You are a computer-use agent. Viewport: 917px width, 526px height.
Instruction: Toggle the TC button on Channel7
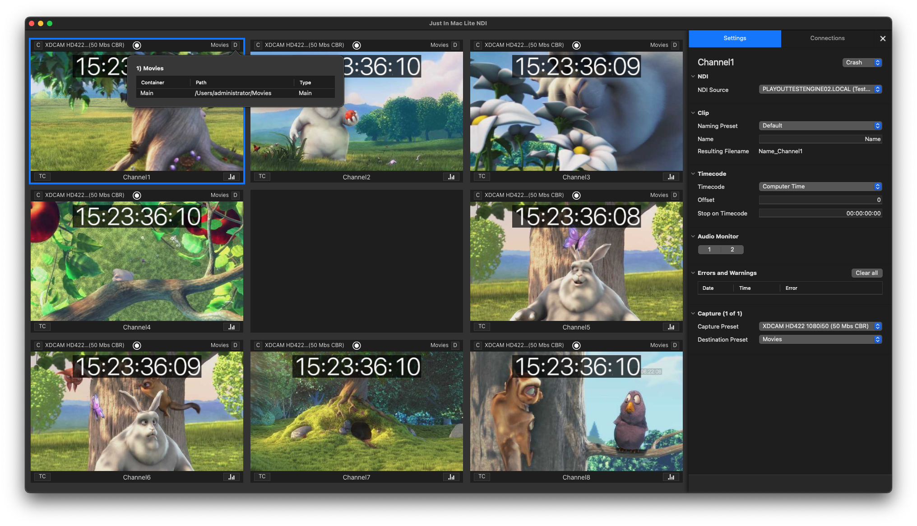click(x=262, y=476)
